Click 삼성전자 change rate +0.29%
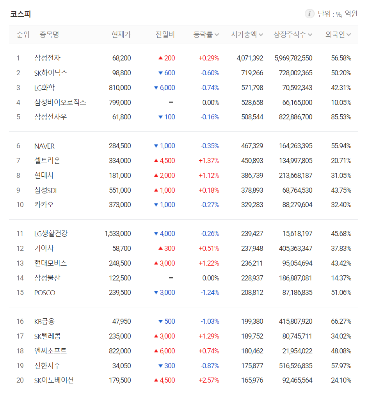 click(209, 58)
